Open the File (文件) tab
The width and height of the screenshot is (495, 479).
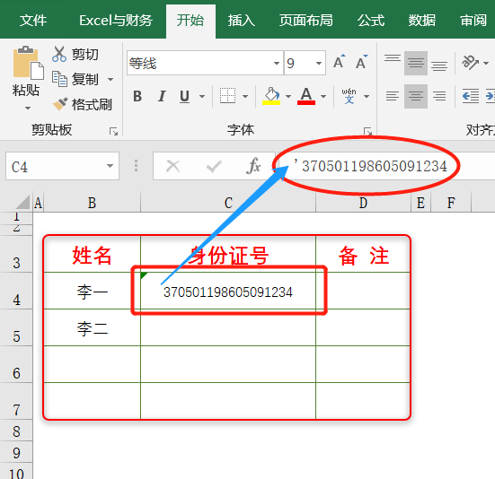coord(33,21)
